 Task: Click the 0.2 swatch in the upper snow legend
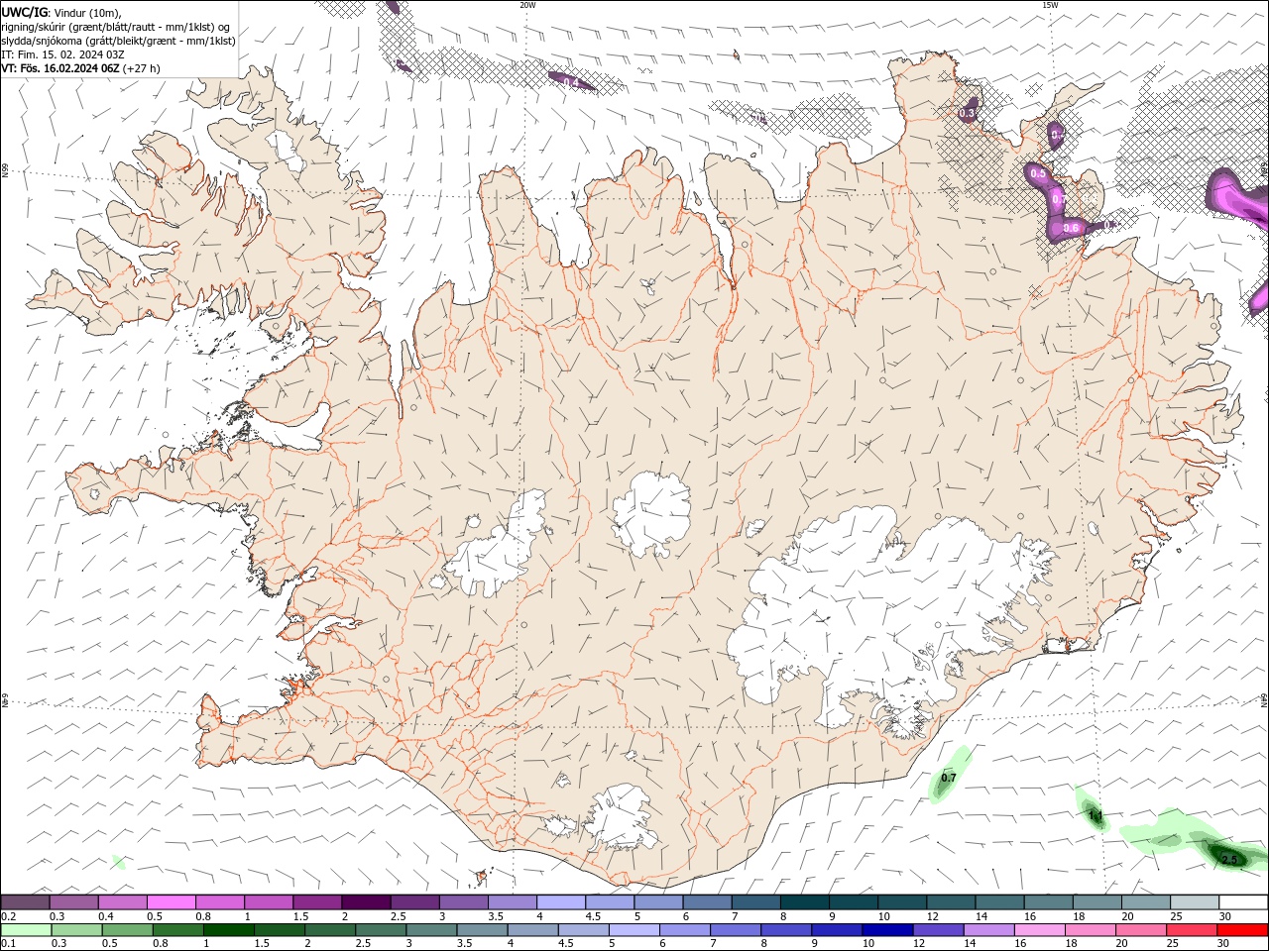click(25, 902)
